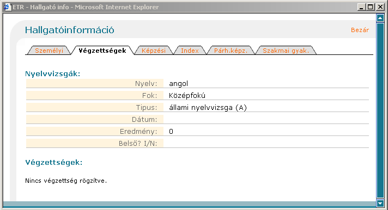Click the Eredmény value '0'
Screen dimensions: 388x210
(x=171, y=132)
